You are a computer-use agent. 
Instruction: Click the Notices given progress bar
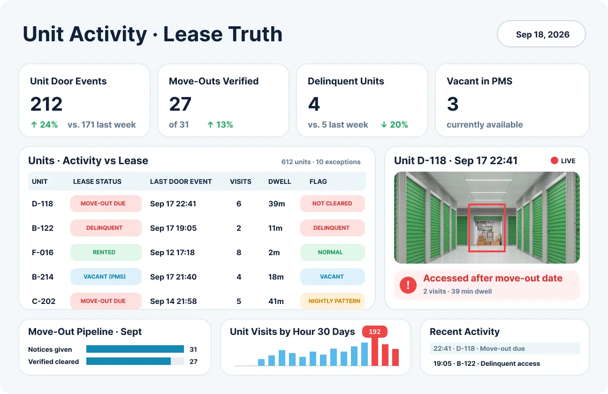coord(135,349)
